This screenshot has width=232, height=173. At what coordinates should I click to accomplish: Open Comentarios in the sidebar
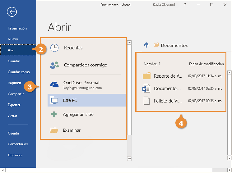[x=18, y=144]
